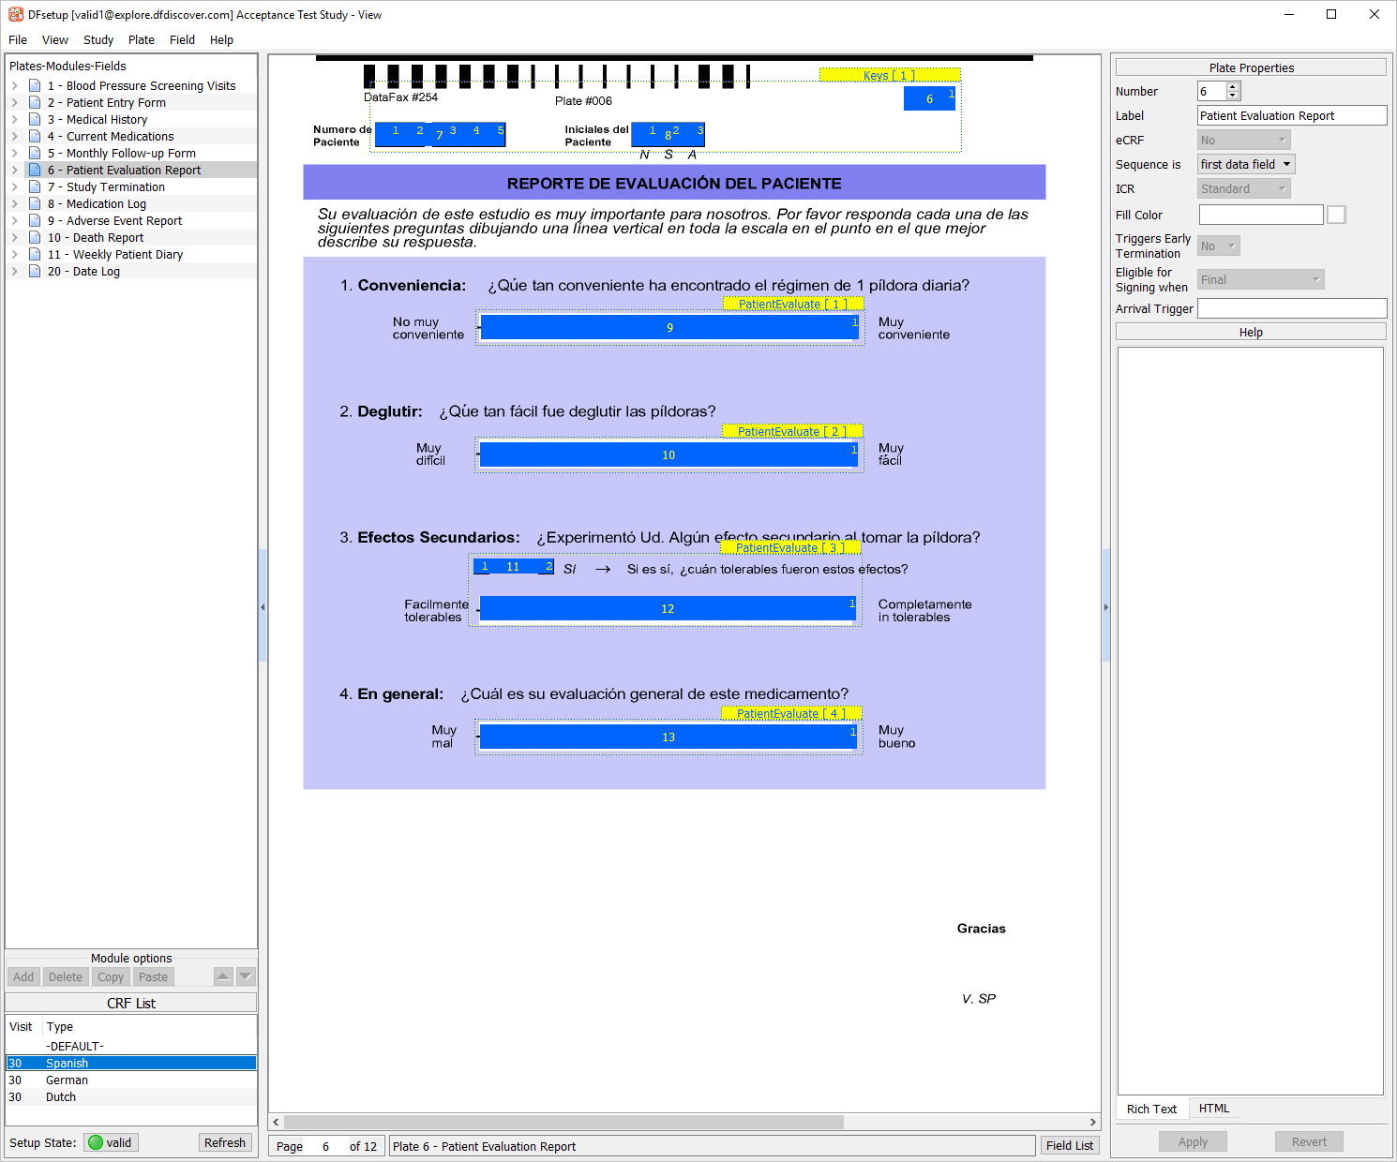Image resolution: width=1397 pixels, height=1162 pixels.
Task: Open the Sequence is dropdown
Action: click(1246, 165)
